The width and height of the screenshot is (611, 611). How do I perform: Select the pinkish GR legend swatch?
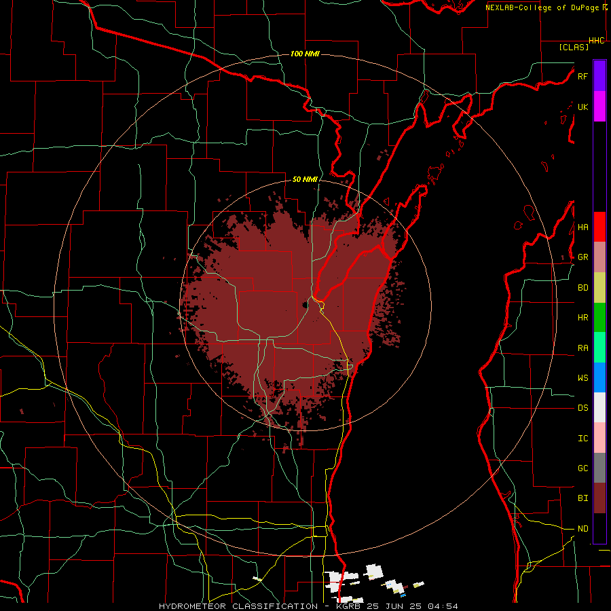click(599, 257)
